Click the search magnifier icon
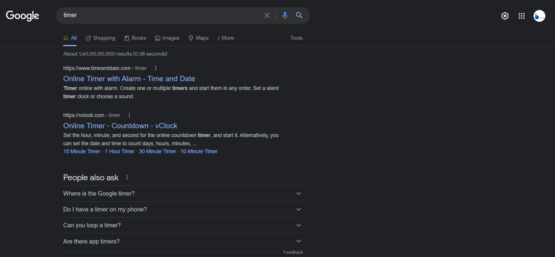The width and height of the screenshot is (555, 257). [x=299, y=15]
